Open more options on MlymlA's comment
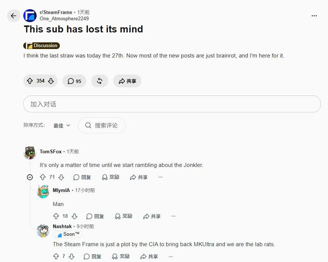Image resolution: width=328 pixels, height=262 pixels. [x=173, y=216]
